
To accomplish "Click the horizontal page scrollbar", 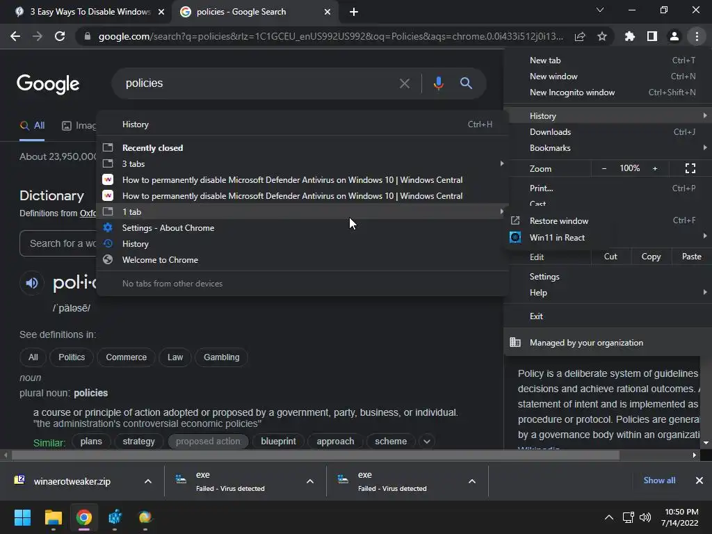I will click(316, 455).
